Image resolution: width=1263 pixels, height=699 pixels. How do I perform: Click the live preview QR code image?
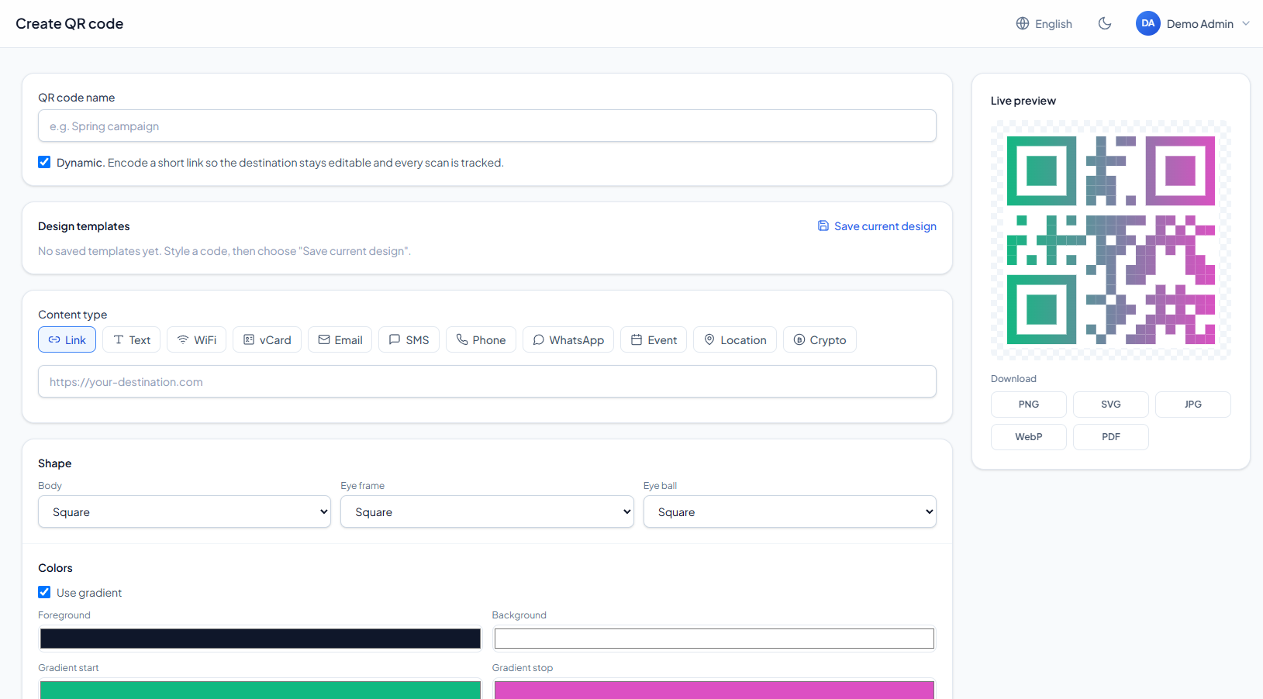coord(1111,240)
